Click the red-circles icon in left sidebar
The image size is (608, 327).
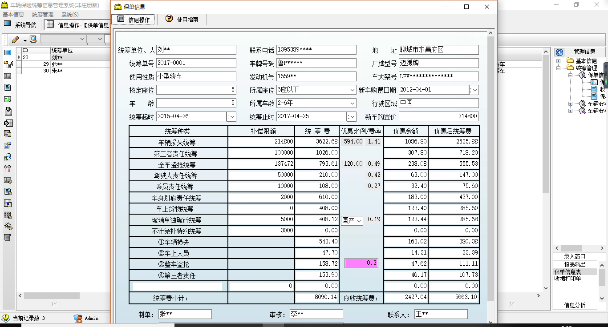point(8,168)
